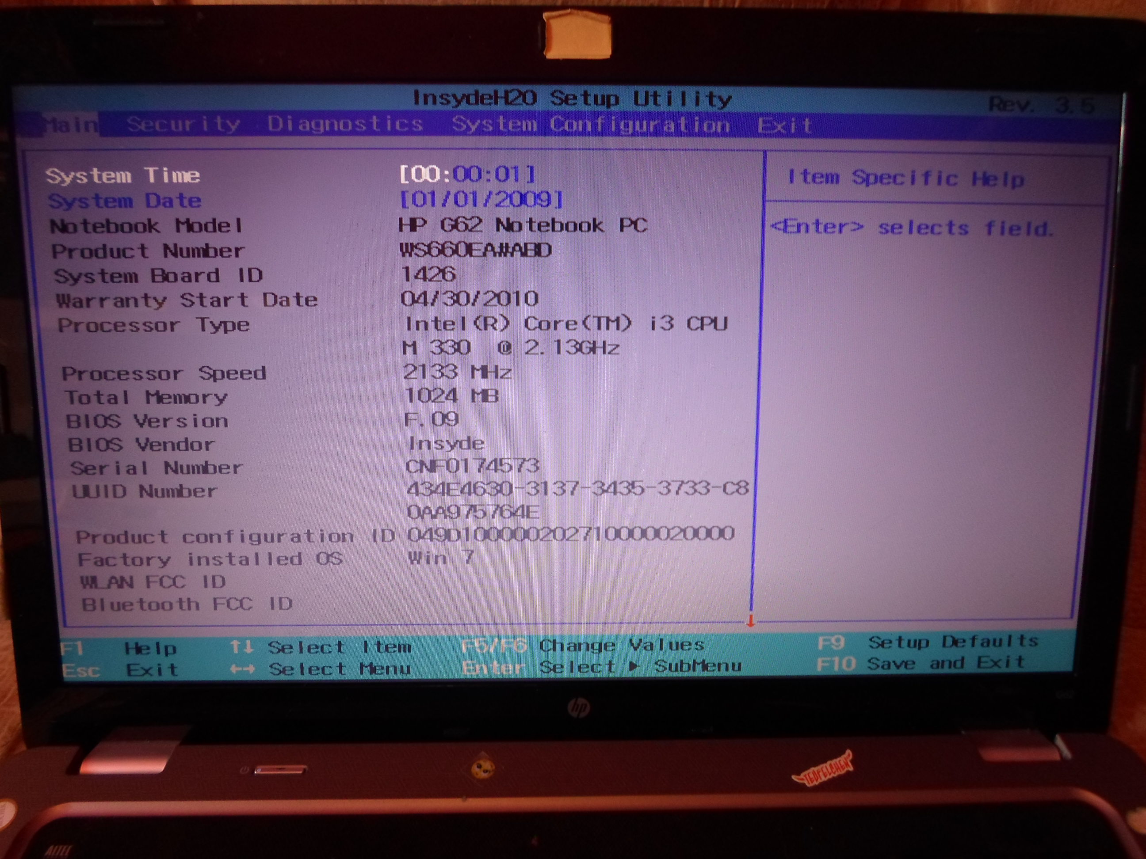Click the Win 7 OS value
1146x859 pixels.
[x=441, y=558]
